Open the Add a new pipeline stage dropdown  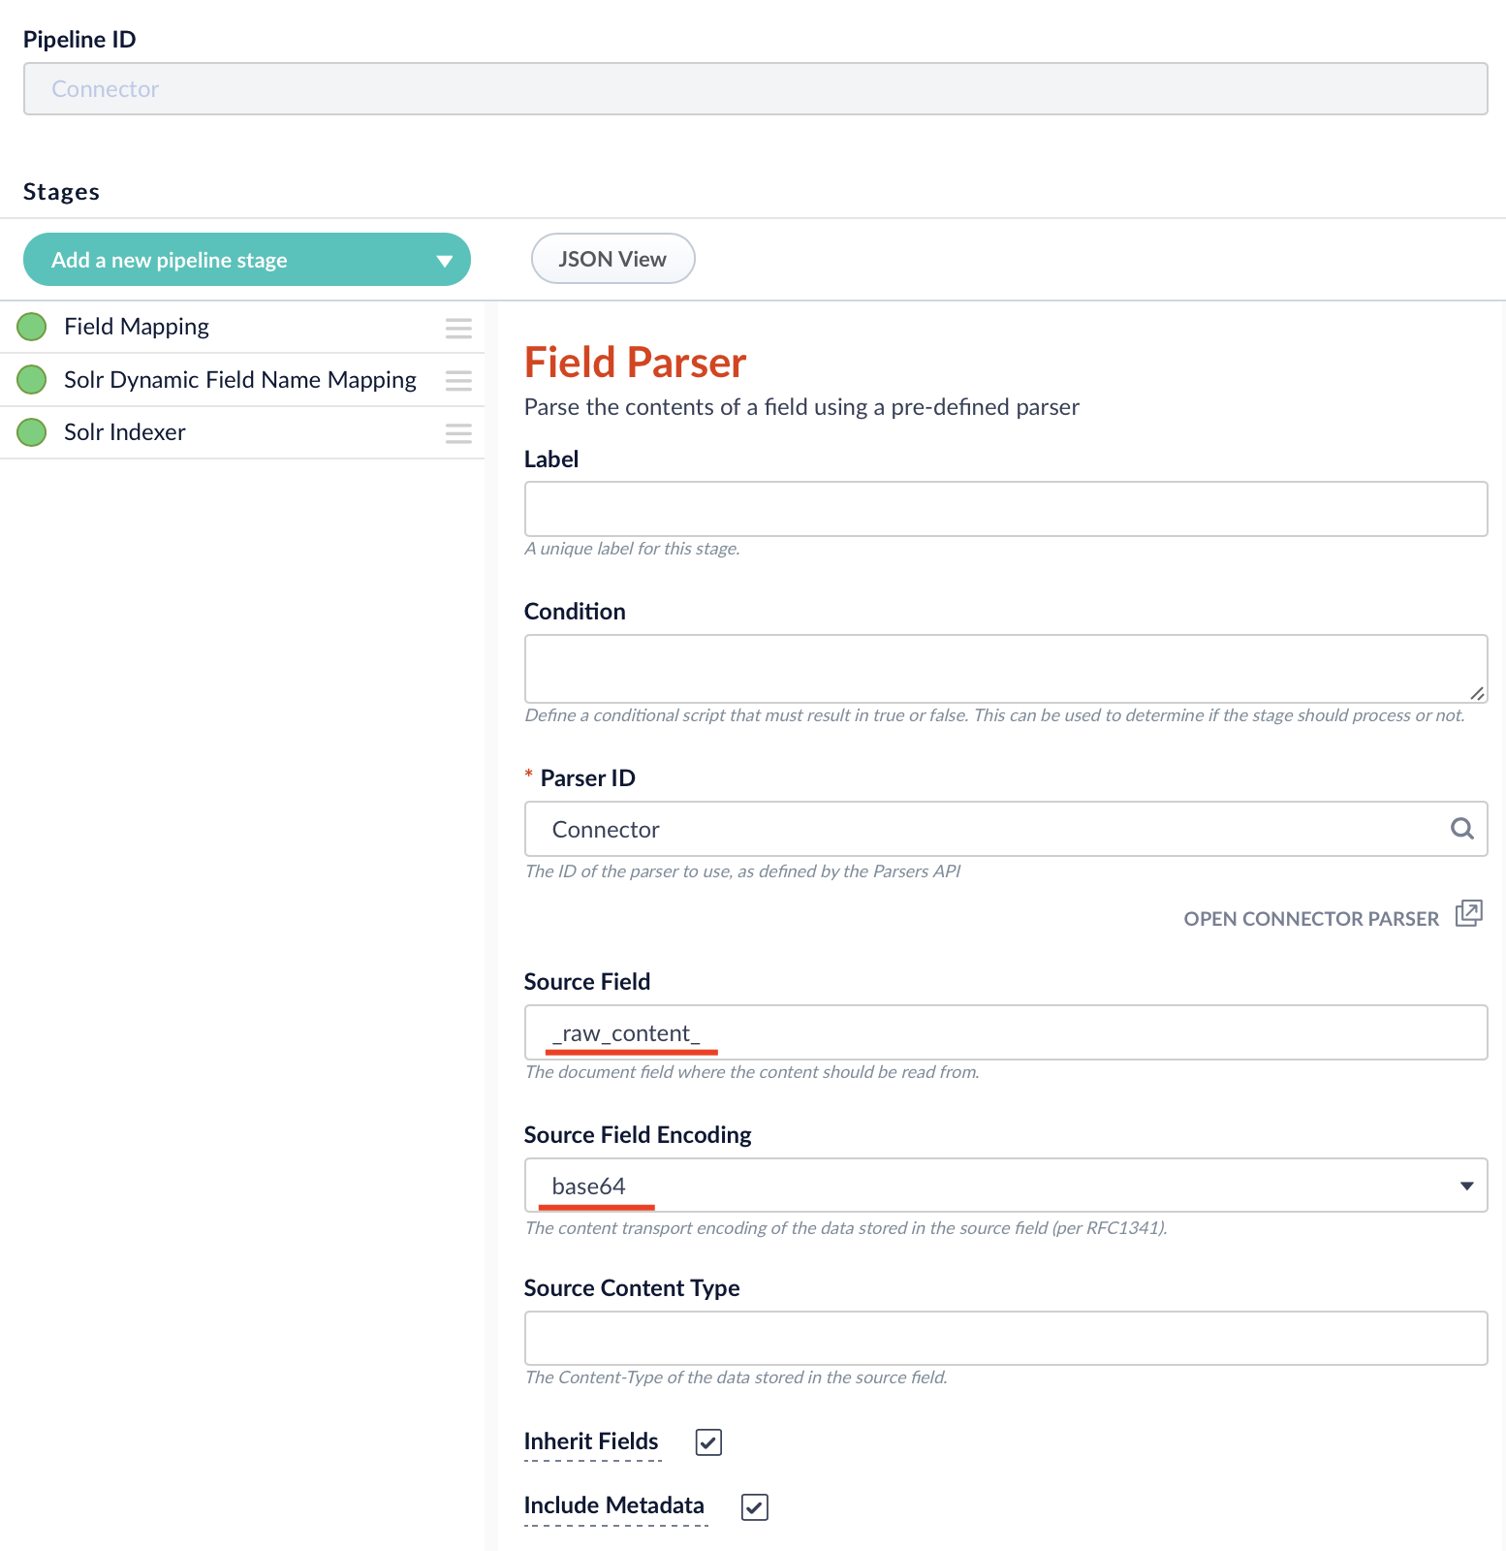246,260
